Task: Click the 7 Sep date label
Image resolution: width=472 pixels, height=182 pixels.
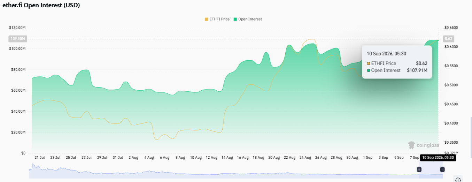Action: pos(415,158)
